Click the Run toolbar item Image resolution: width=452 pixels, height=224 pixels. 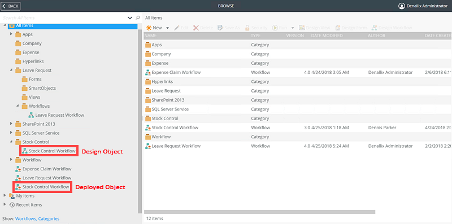tap(279, 28)
